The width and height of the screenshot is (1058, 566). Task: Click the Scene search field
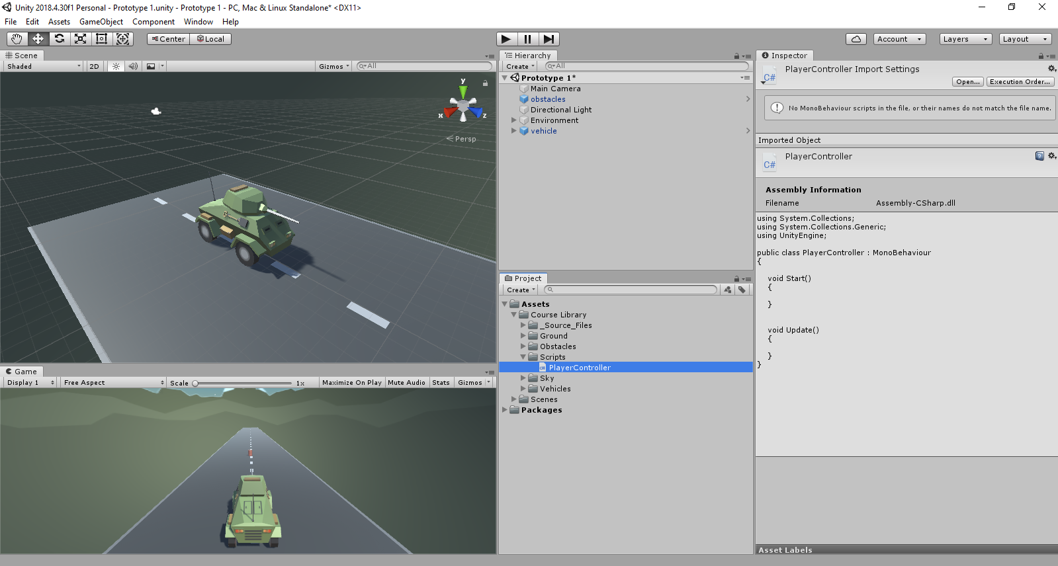(424, 66)
